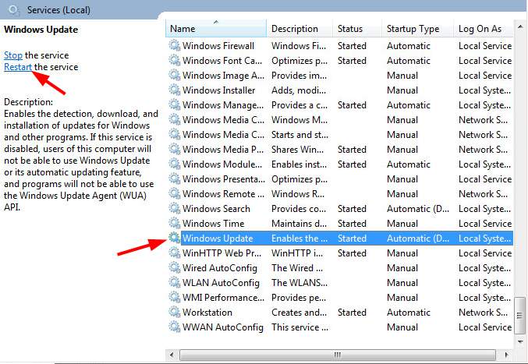Select the Windows Font Ca... service name
The image size is (528, 364).
(222, 61)
